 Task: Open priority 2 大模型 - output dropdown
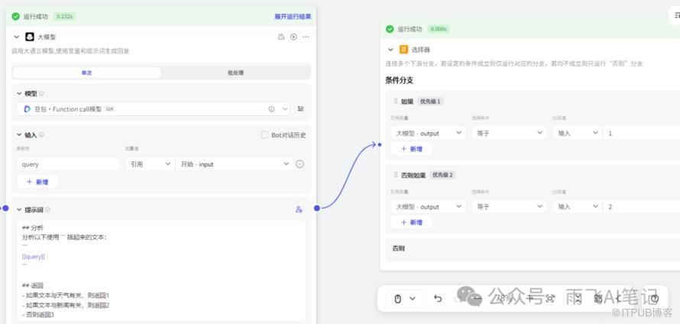click(x=429, y=207)
